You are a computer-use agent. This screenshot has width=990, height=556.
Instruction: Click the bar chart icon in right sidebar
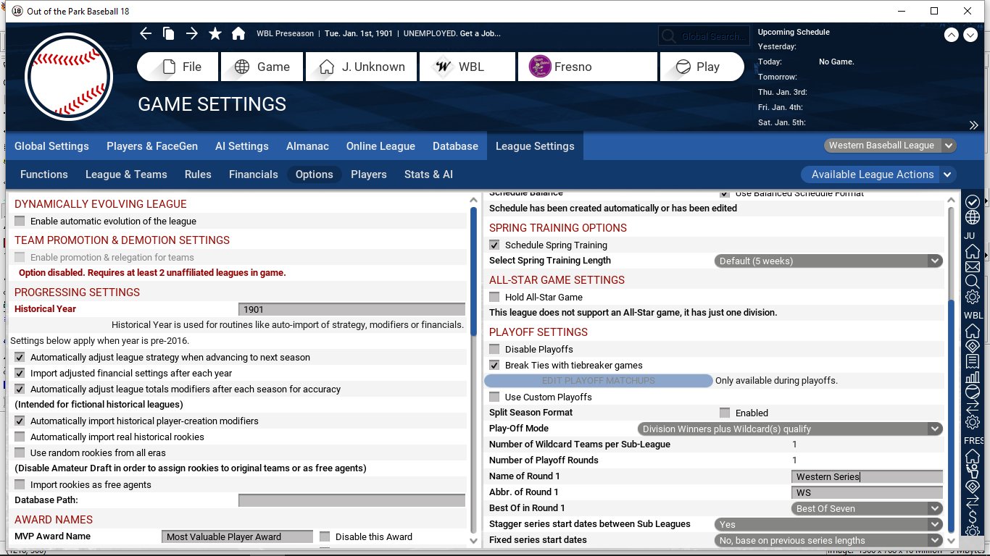point(973,377)
